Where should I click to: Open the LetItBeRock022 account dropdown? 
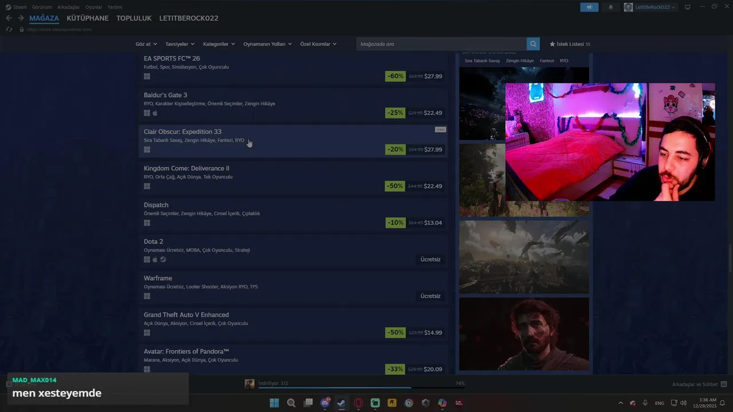656,7
